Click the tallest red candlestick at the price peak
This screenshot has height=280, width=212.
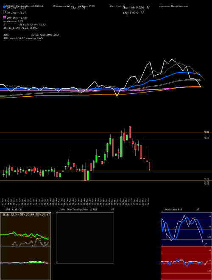[x=130, y=132]
